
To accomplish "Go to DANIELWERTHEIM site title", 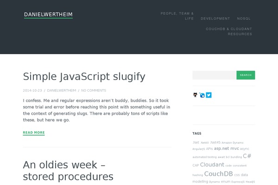I will [48, 14].
